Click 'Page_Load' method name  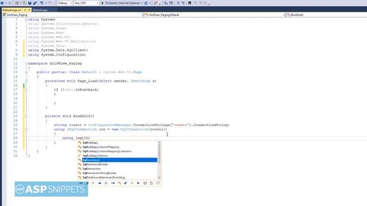[87, 81]
